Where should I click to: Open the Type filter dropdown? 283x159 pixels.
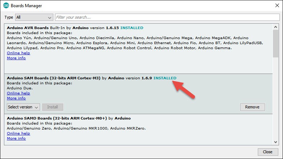(34, 17)
